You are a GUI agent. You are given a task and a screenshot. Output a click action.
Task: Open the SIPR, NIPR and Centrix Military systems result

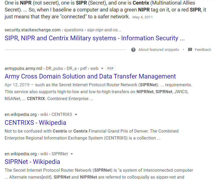tap(94, 38)
